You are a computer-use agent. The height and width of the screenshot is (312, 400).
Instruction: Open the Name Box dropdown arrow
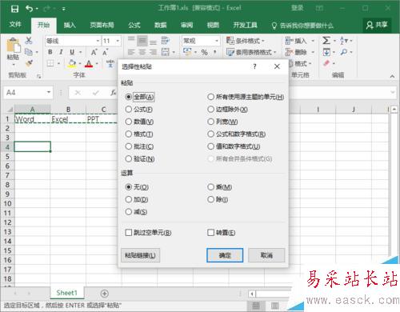(x=49, y=92)
